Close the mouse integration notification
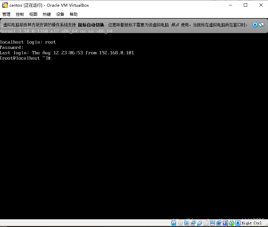Viewport: 268px width, 227px height. click(x=255, y=25)
